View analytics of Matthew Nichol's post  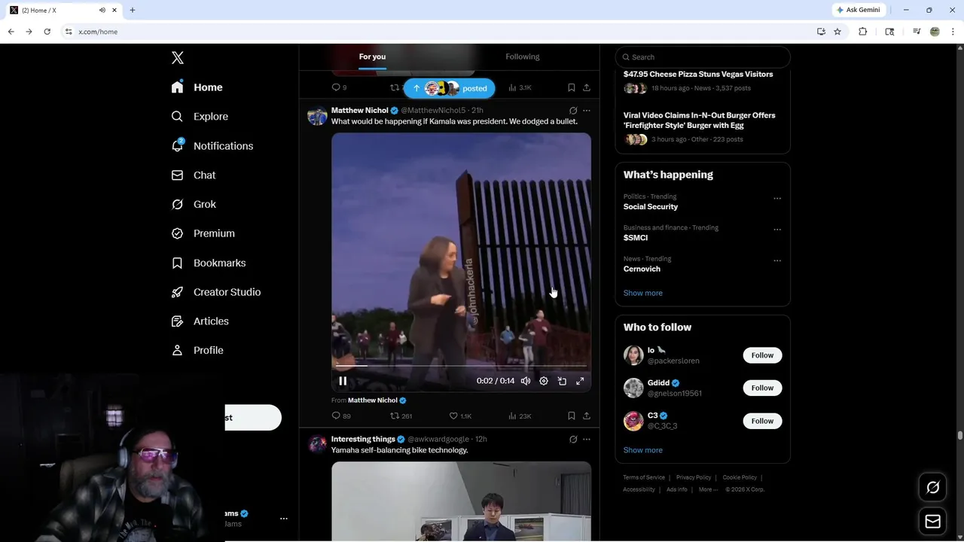point(520,416)
